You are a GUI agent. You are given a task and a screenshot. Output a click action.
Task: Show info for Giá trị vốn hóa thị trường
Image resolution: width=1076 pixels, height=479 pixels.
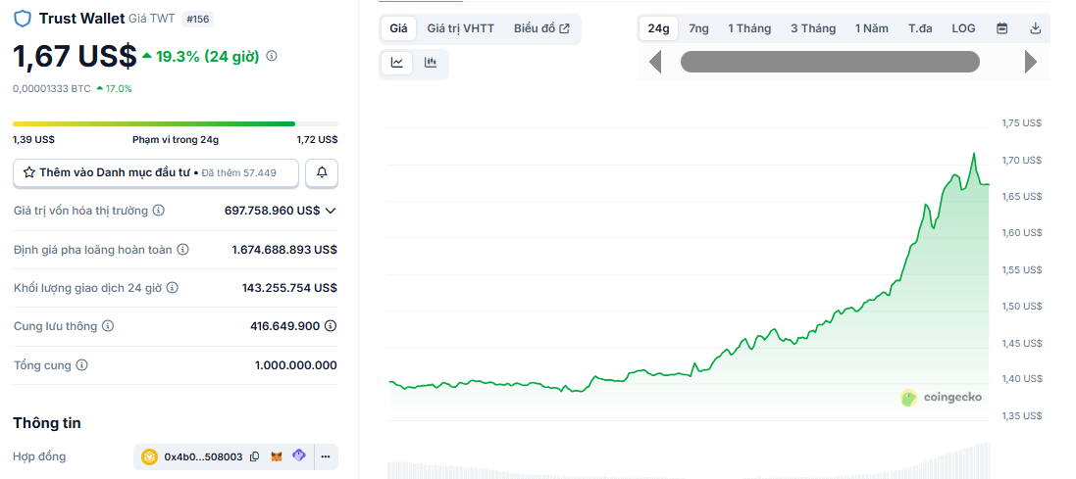[x=159, y=211]
